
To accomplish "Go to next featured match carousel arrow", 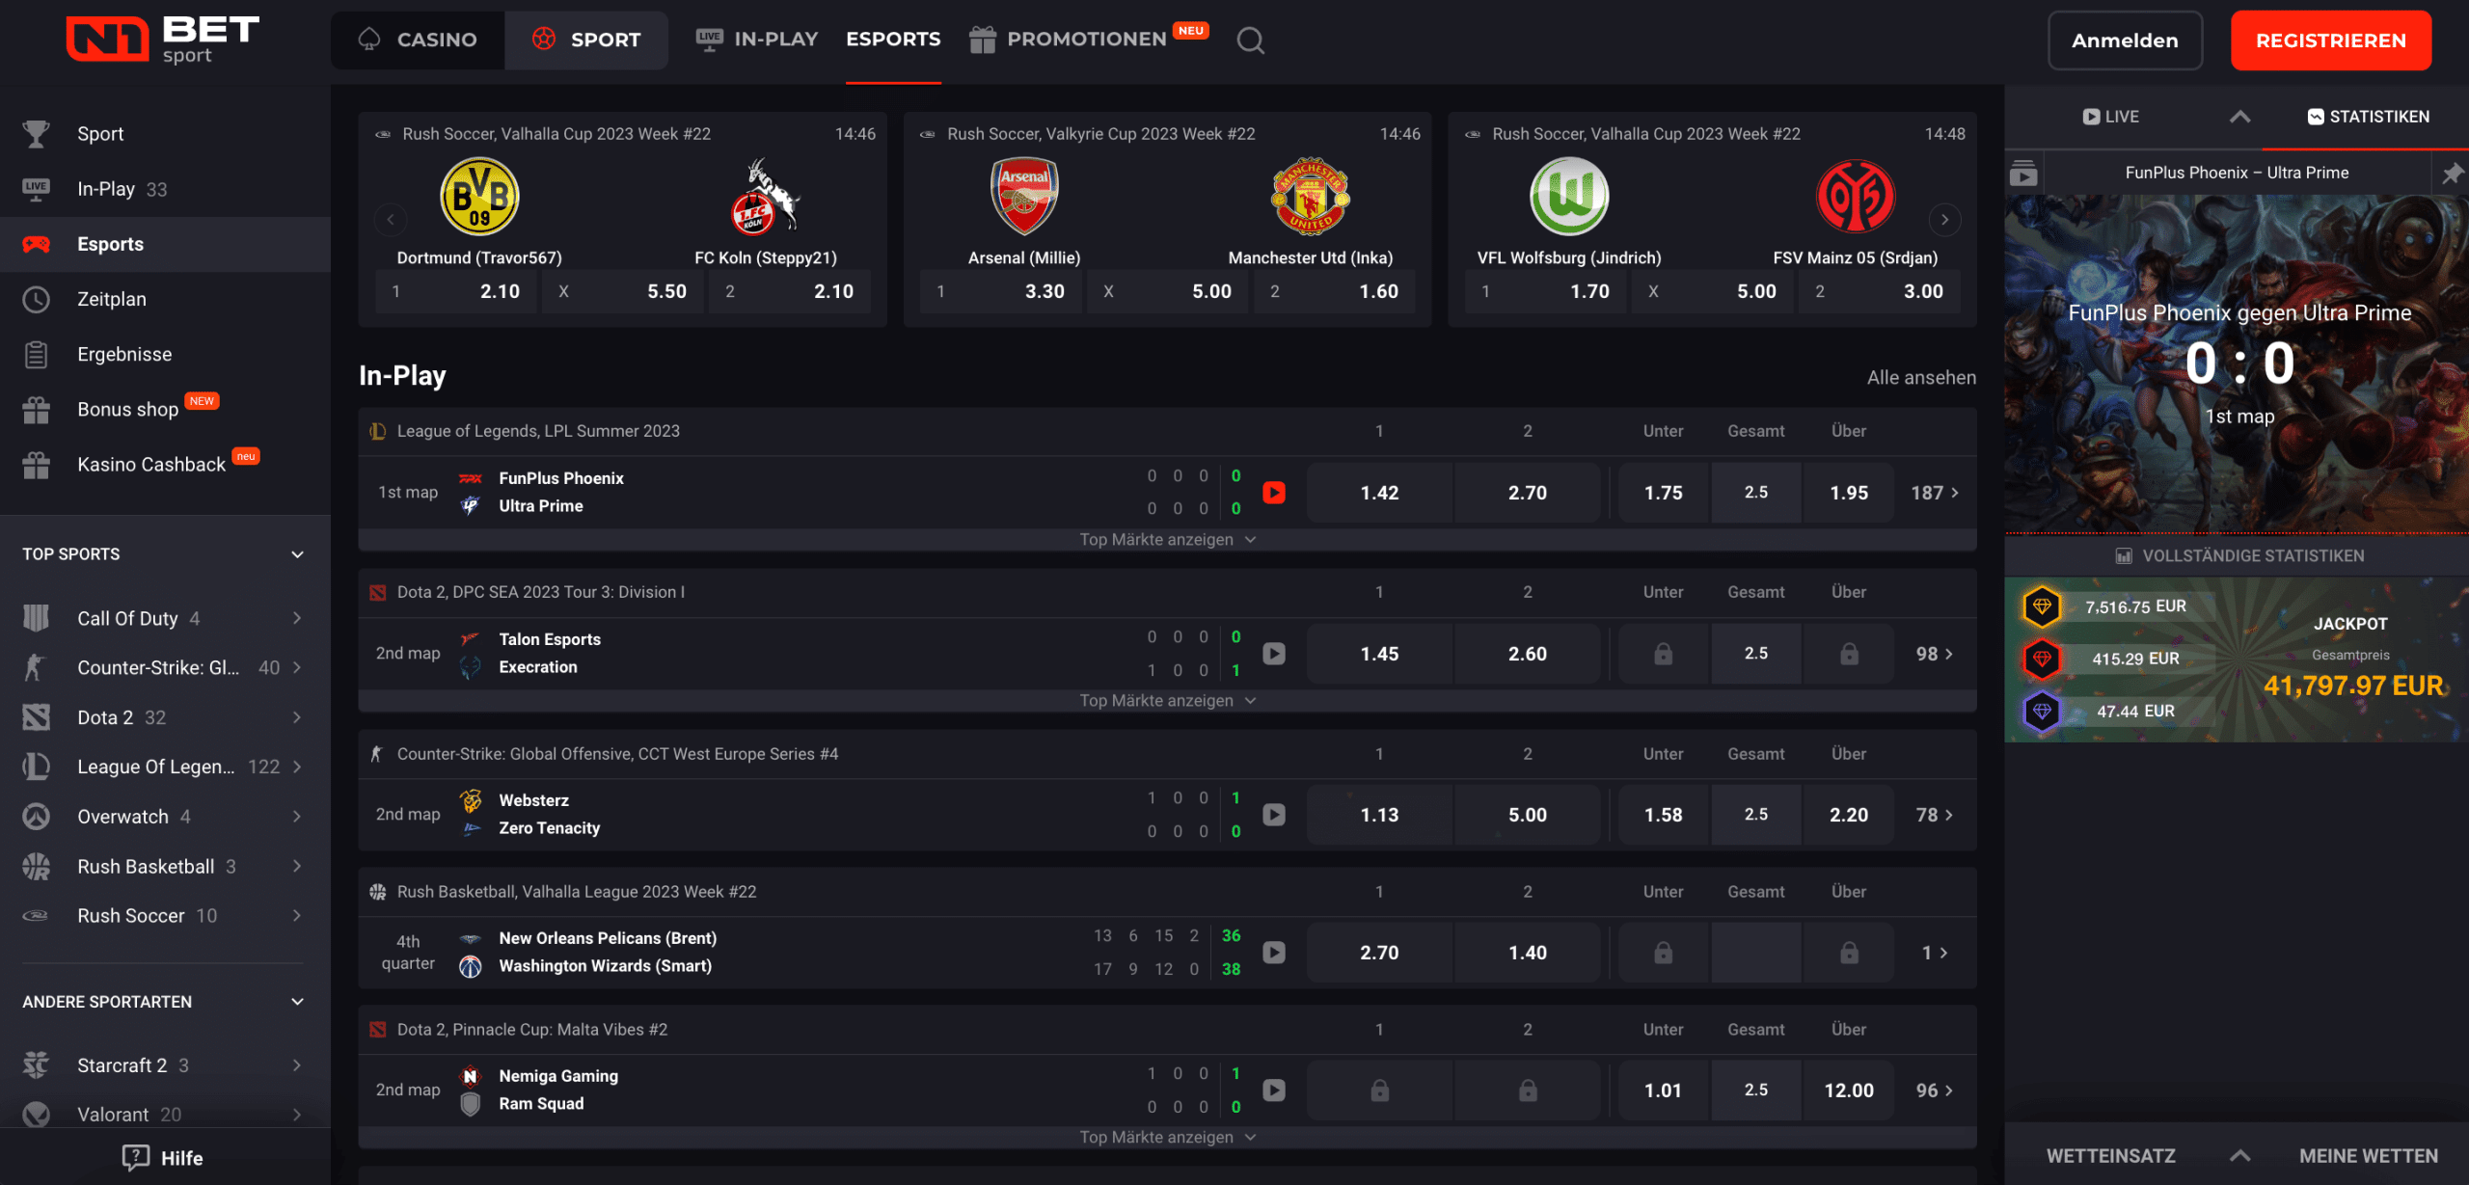I will (1944, 220).
